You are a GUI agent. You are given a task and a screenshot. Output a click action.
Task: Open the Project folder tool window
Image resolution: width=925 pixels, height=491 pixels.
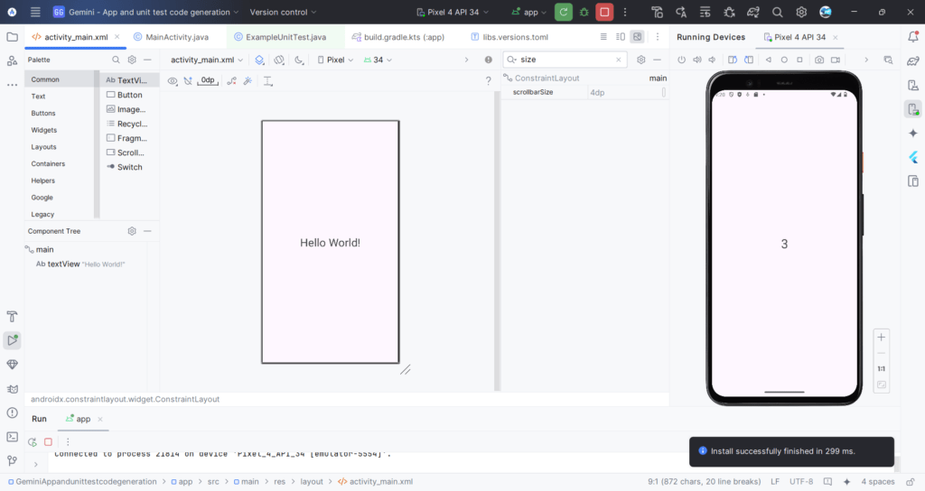tap(12, 36)
